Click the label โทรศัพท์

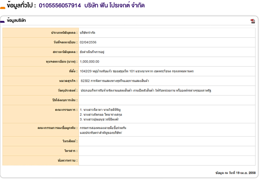[x=70, y=141]
